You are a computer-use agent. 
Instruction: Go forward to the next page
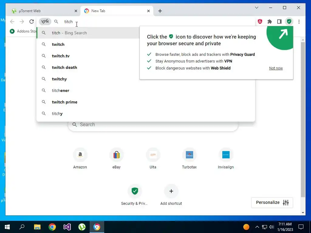[x=22, y=22]
